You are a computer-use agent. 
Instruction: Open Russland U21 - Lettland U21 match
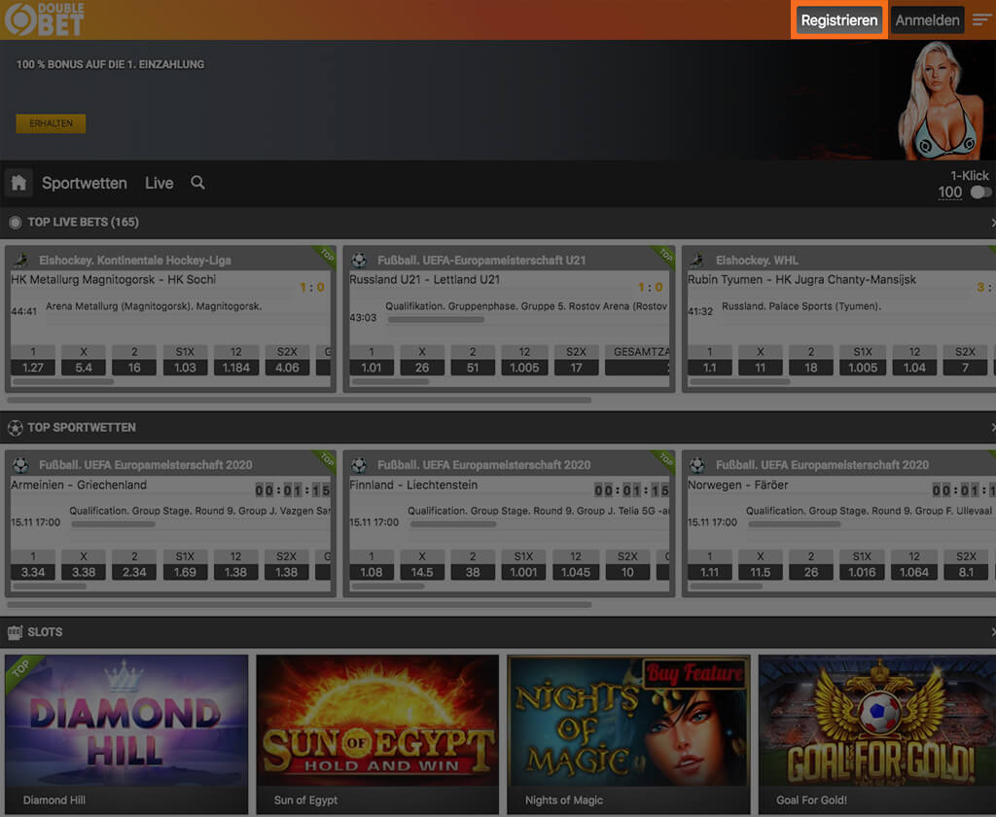point(424,279)
